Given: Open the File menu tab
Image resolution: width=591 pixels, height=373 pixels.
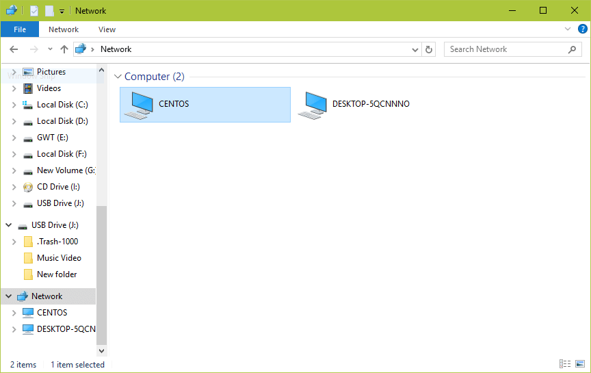Looking at the screenshot, I should point(20,29).
